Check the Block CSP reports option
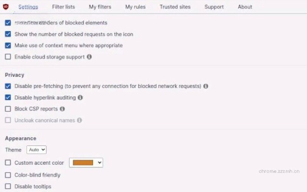 coord(8,109)
